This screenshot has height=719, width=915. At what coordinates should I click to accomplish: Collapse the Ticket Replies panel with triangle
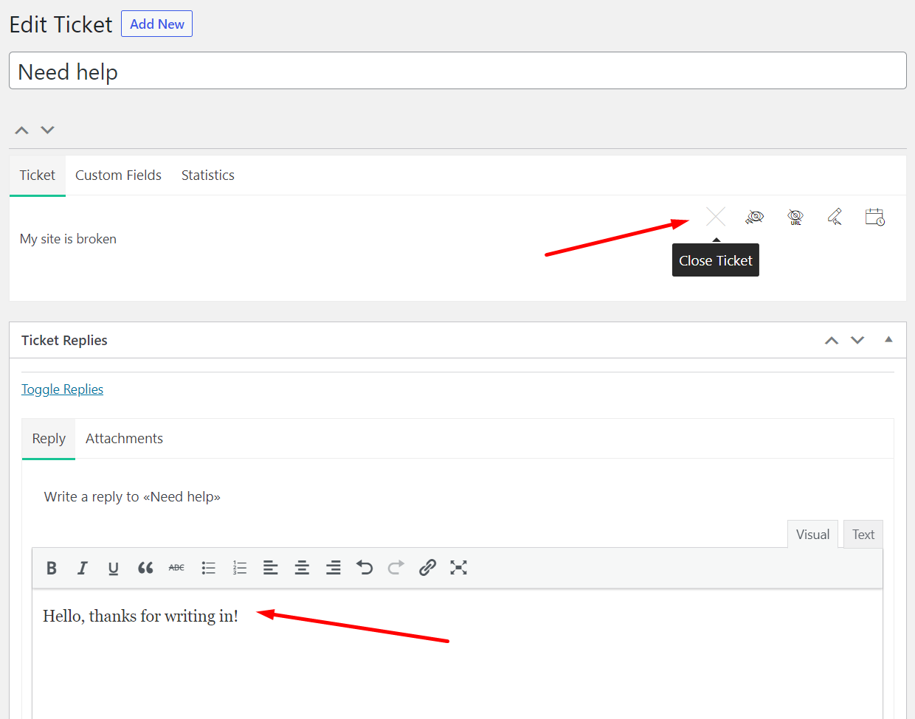coord(888,340)
